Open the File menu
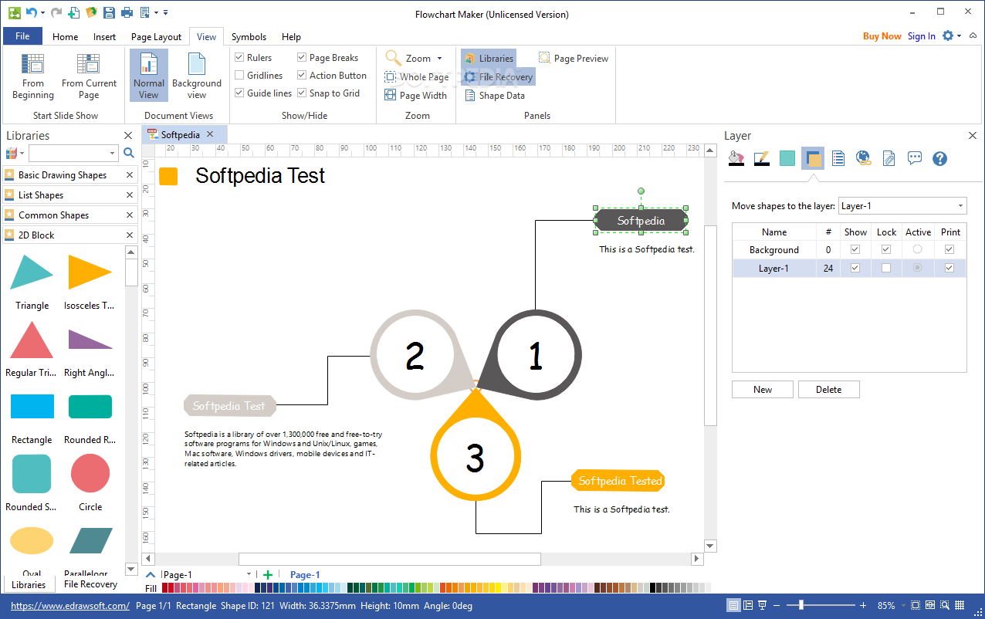Screen dimensions: 985x619 click(22, 36)
